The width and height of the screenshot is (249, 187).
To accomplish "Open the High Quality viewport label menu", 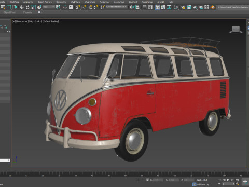I will click(35, 21).
